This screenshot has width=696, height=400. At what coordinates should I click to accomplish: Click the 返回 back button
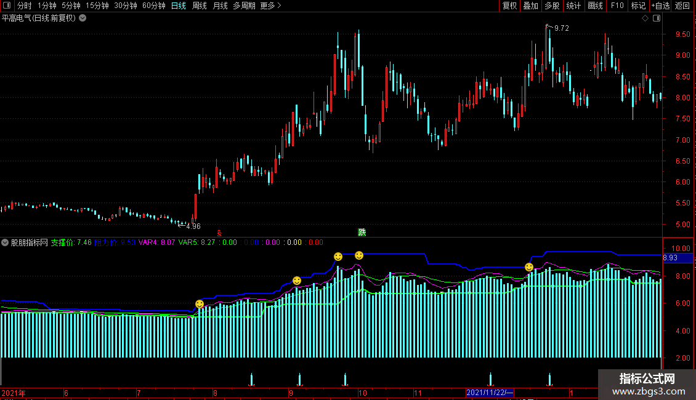(x=682, y=6)
